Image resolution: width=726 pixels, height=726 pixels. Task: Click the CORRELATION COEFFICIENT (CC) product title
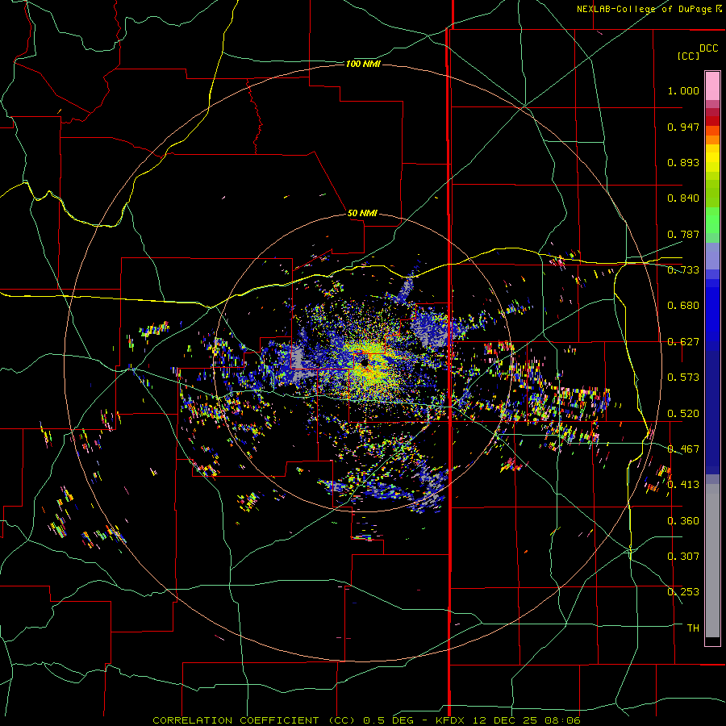tap(254, 720)
